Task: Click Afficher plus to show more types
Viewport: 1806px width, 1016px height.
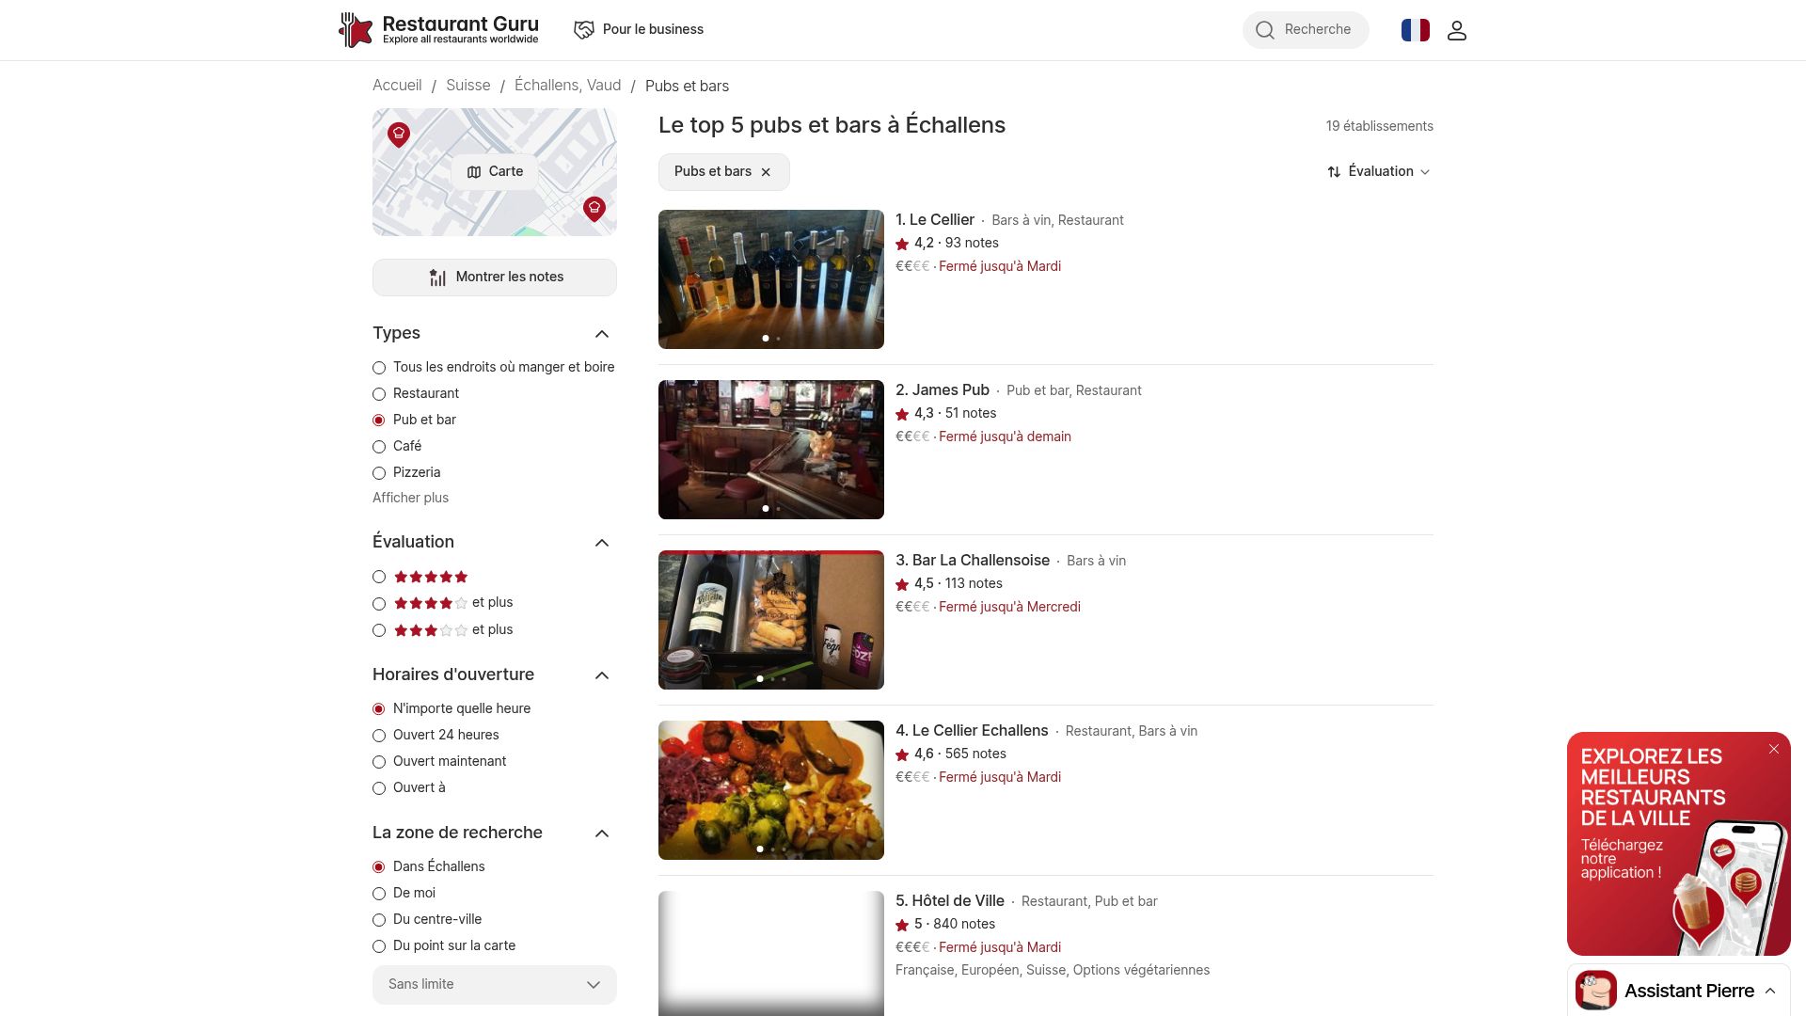Action: pos(410,498)
